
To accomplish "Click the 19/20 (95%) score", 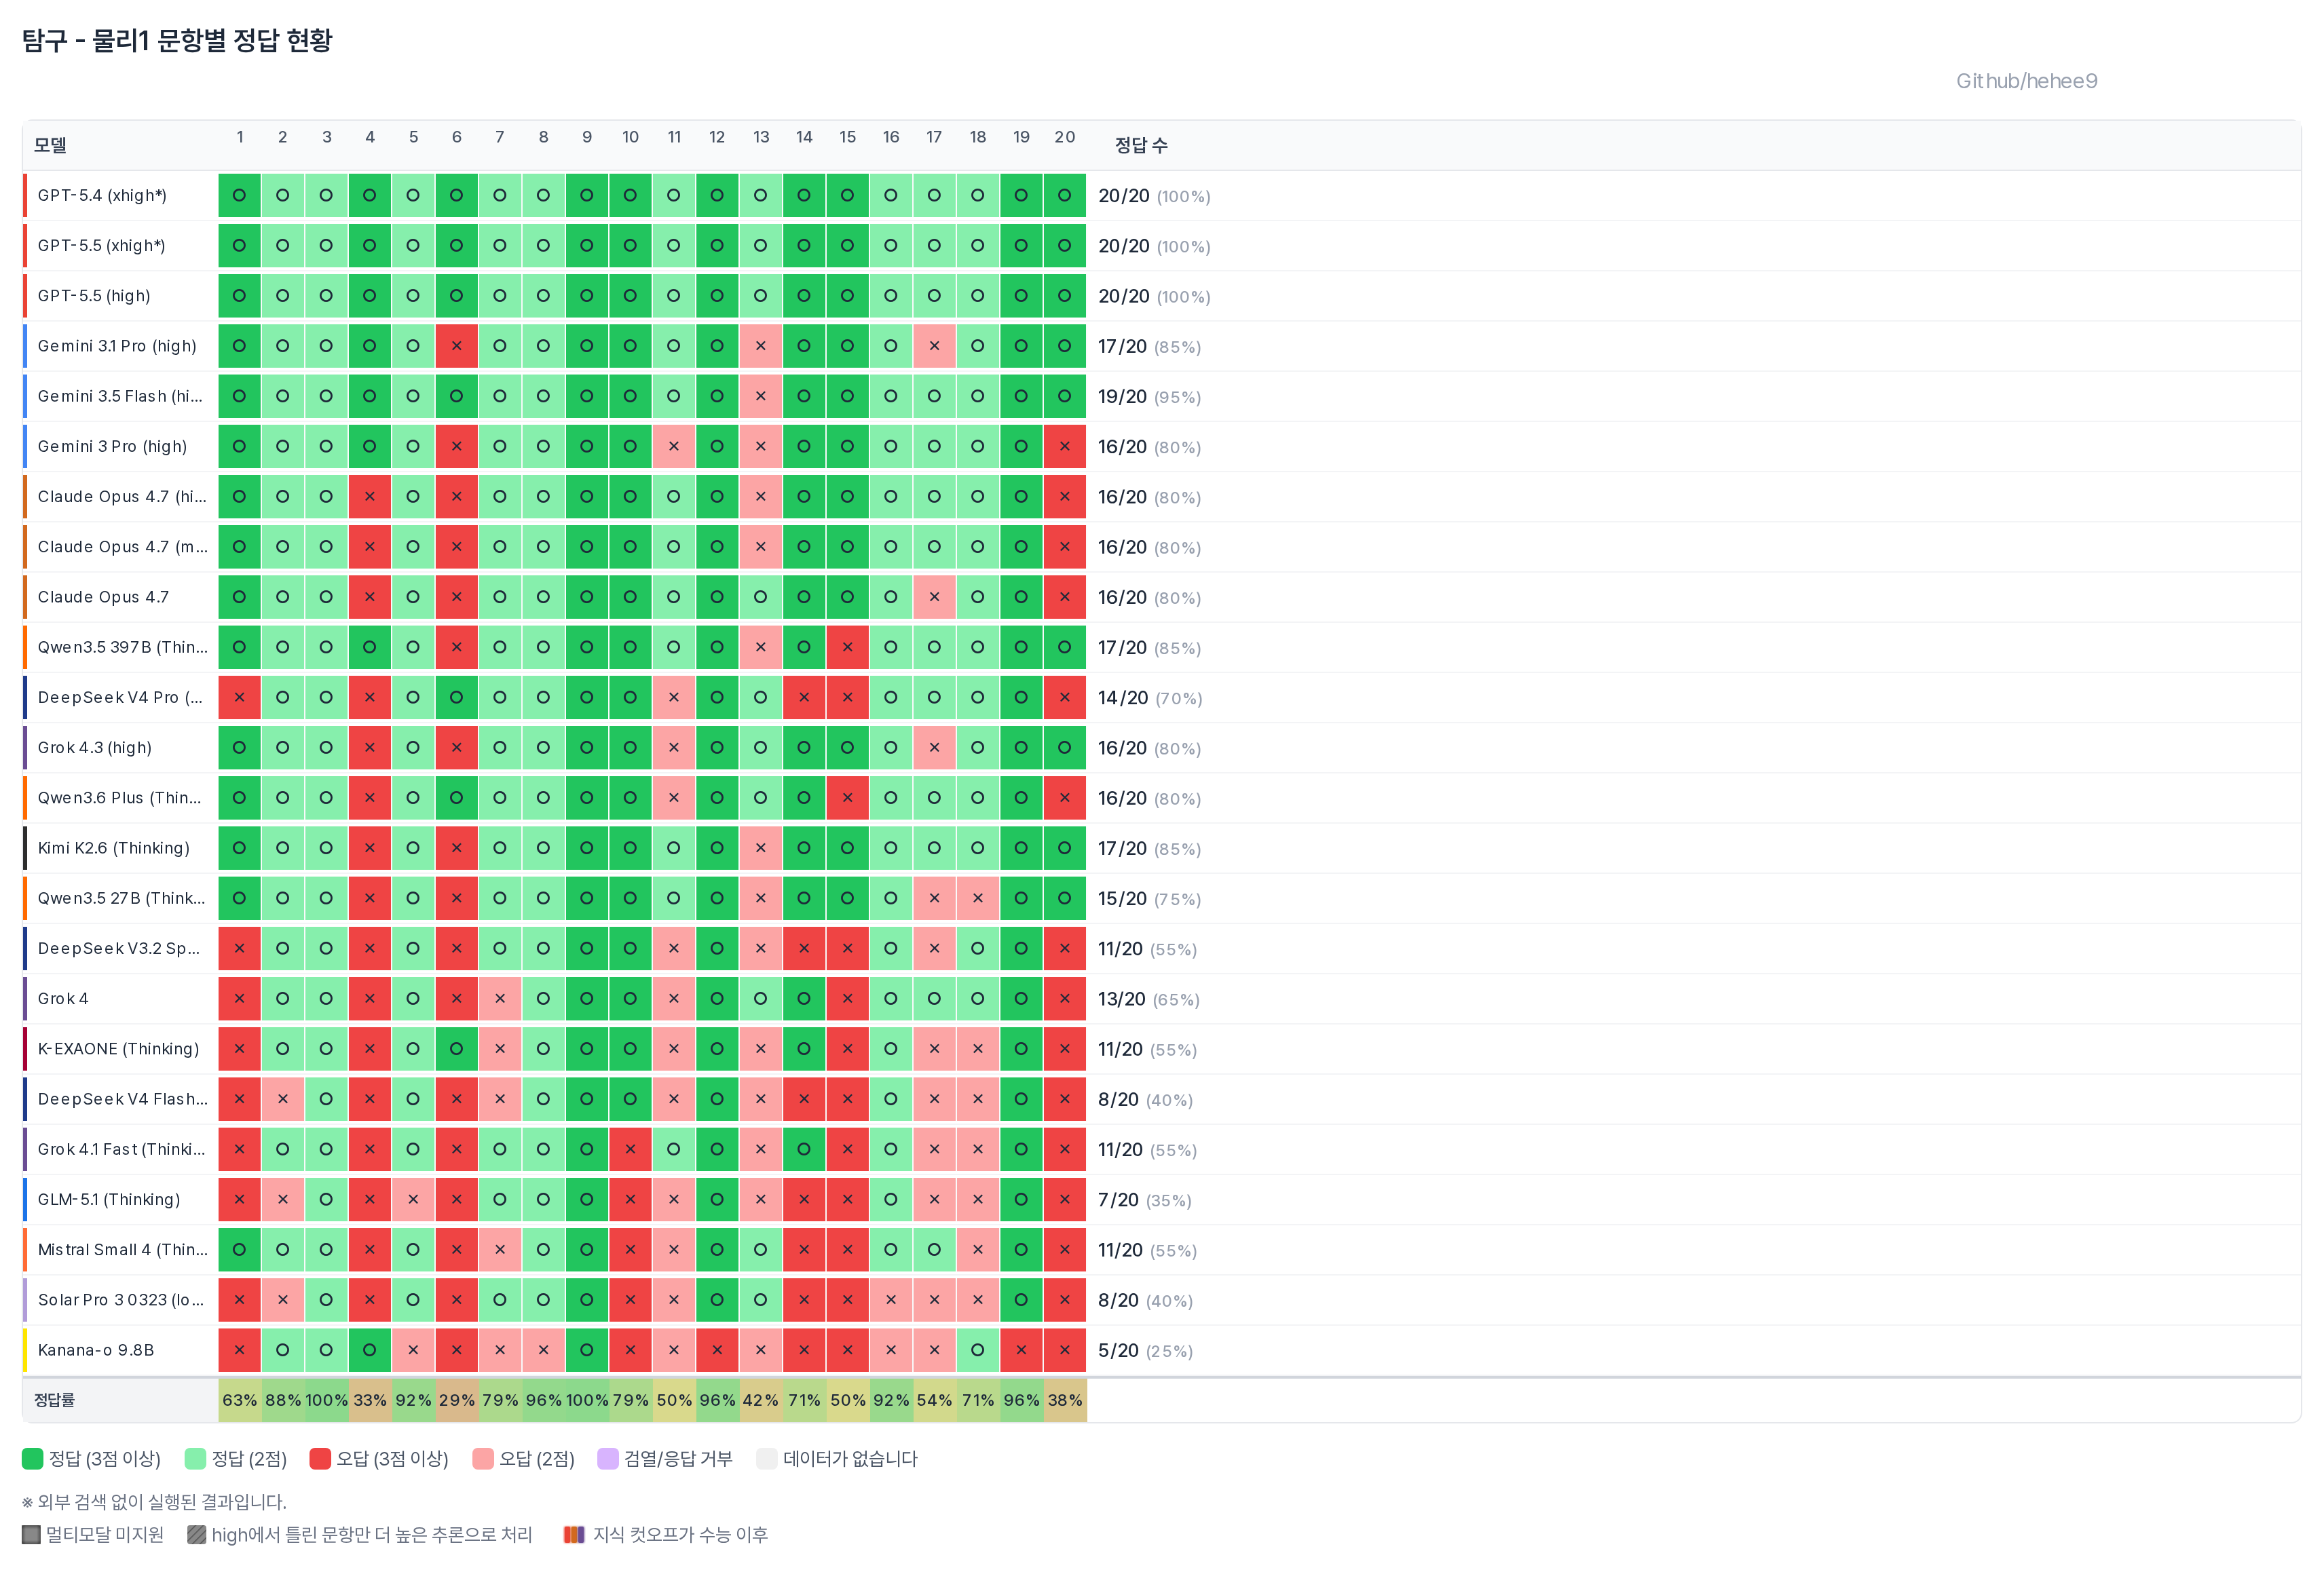I will 1149,397.
